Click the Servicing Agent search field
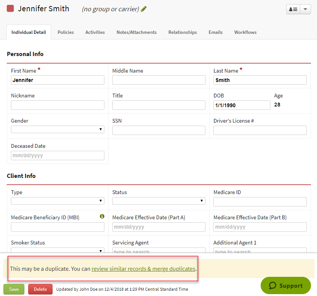Viewport: 317px width, 296px height. [159, 250]
